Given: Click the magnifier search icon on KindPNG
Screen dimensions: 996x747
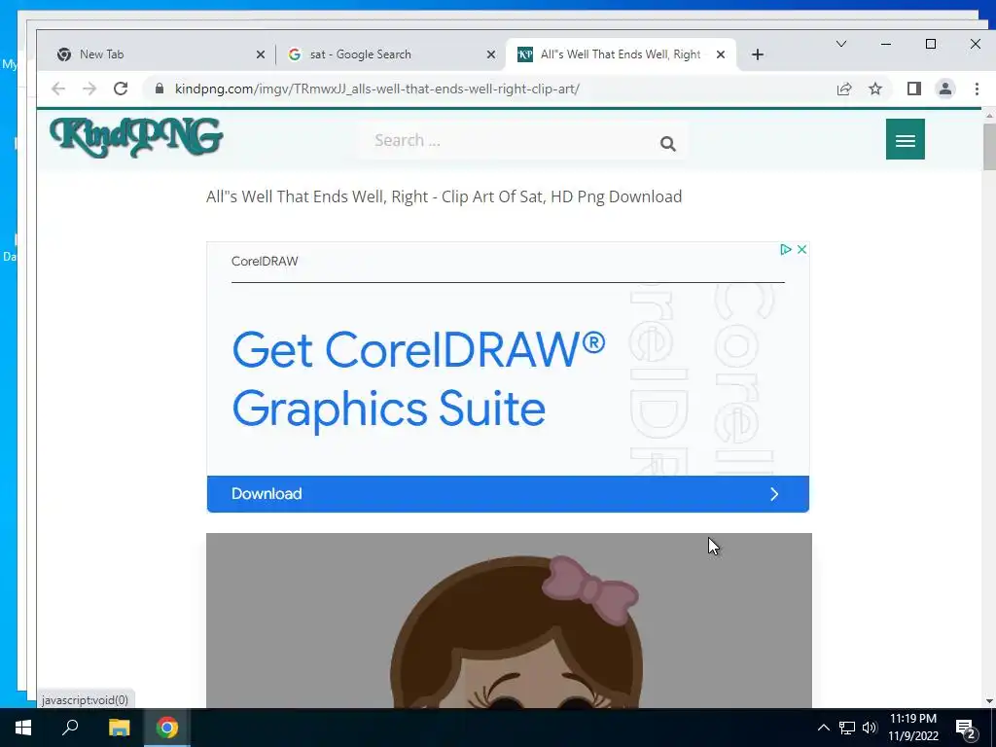Looking at the screenshot, I should (x=667, y=144).
